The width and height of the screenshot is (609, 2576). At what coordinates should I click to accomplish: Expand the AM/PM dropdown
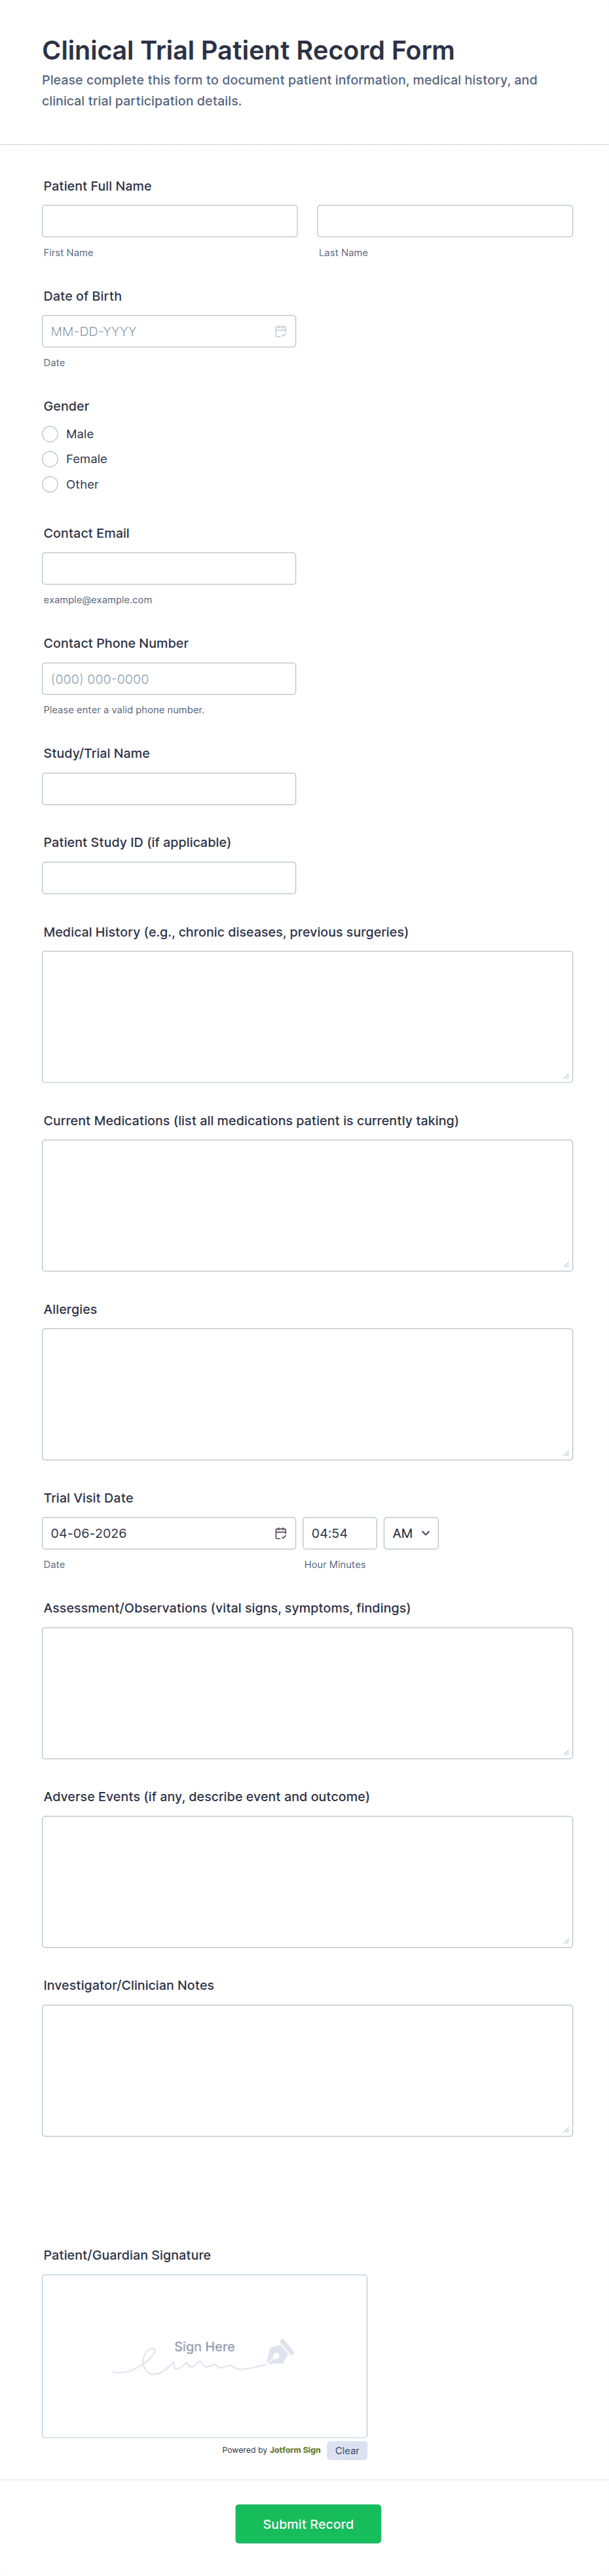[410, 1533]
